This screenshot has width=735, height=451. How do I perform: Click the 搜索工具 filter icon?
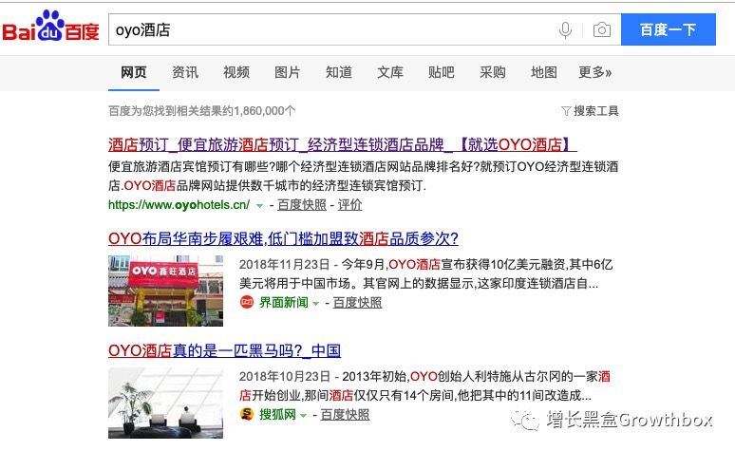click(x=566, y=111)
